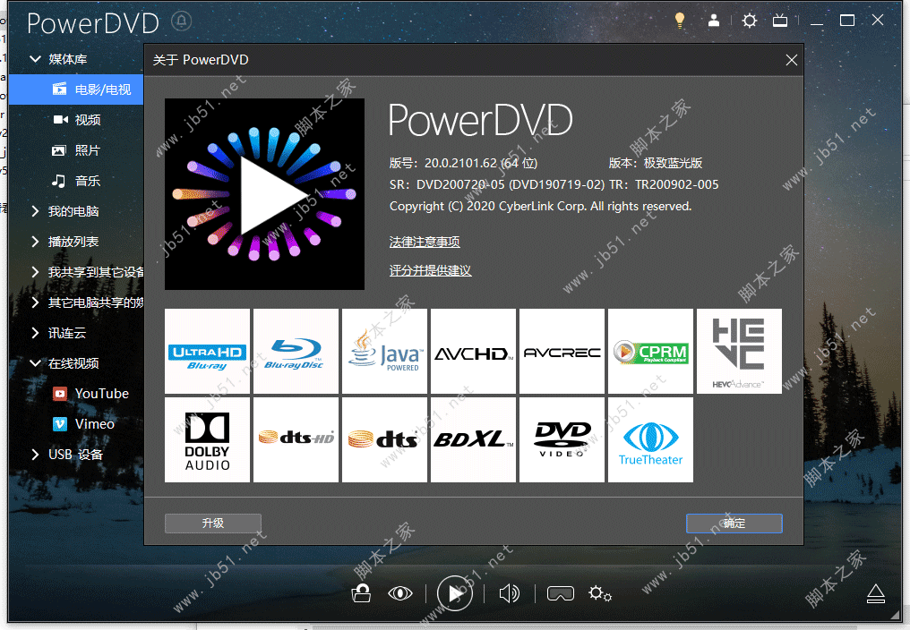Click the Java Powered logo
This screenshot has width=910, height=630.
385,351
